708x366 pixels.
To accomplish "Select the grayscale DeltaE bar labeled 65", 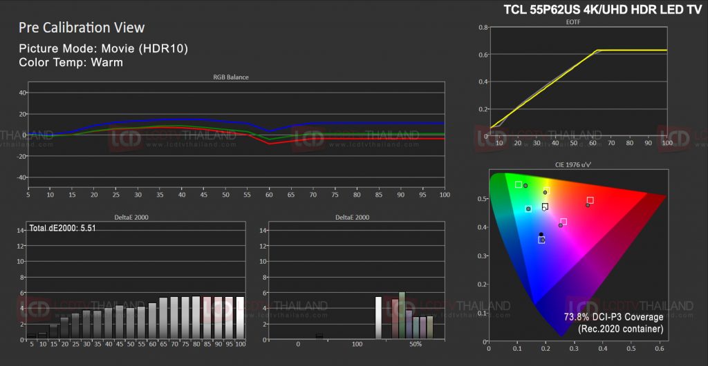I will [x=163, y=318].
